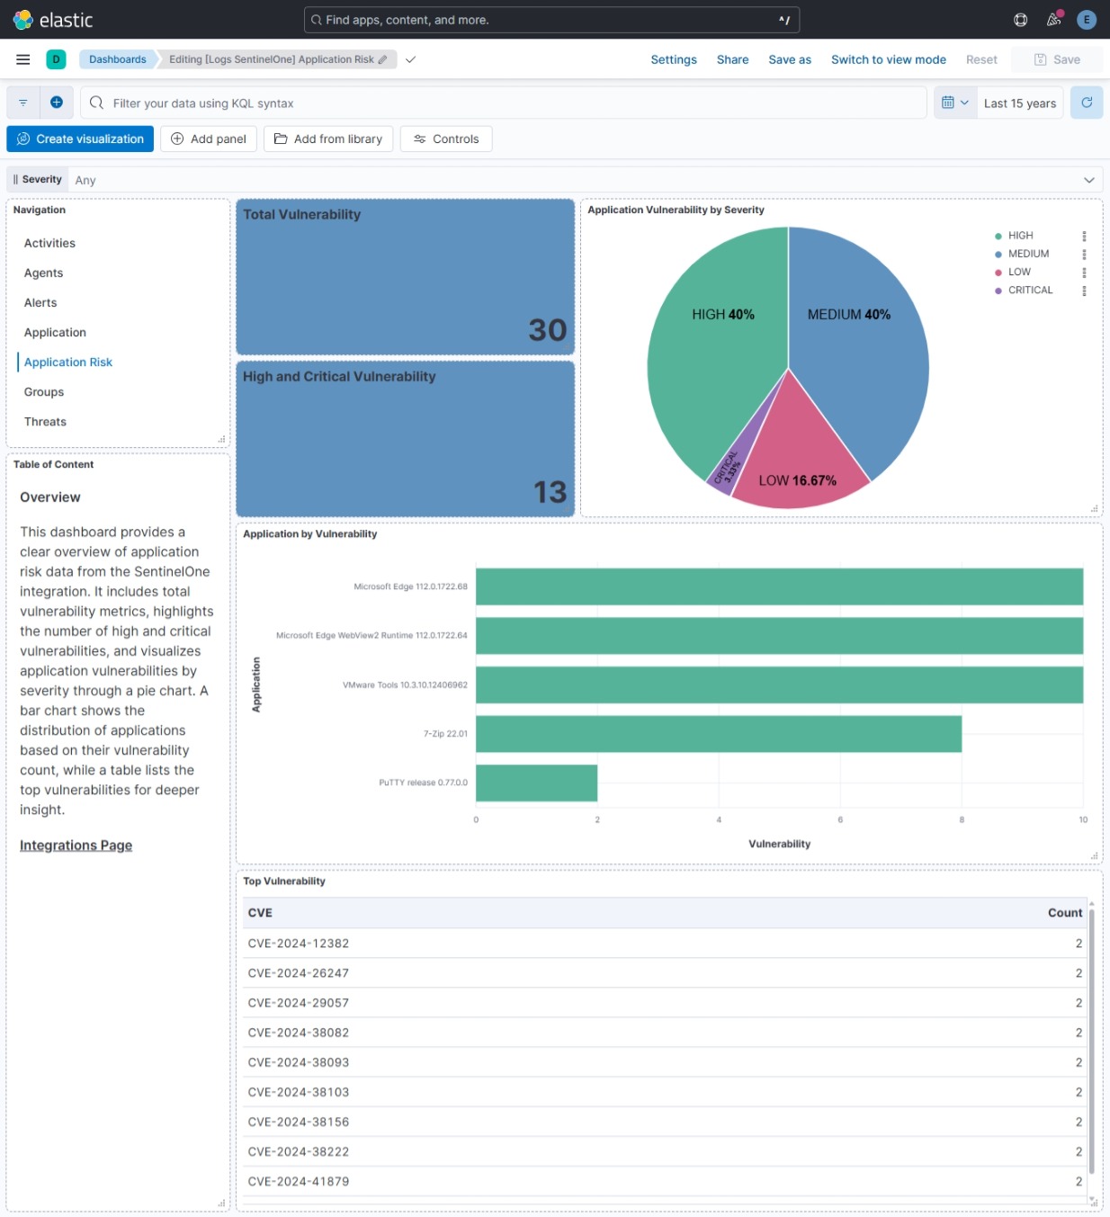The width and height of the screenshot is (1110, 1217).
Task: Click the Elastic logo
Action: pos(22,19)
